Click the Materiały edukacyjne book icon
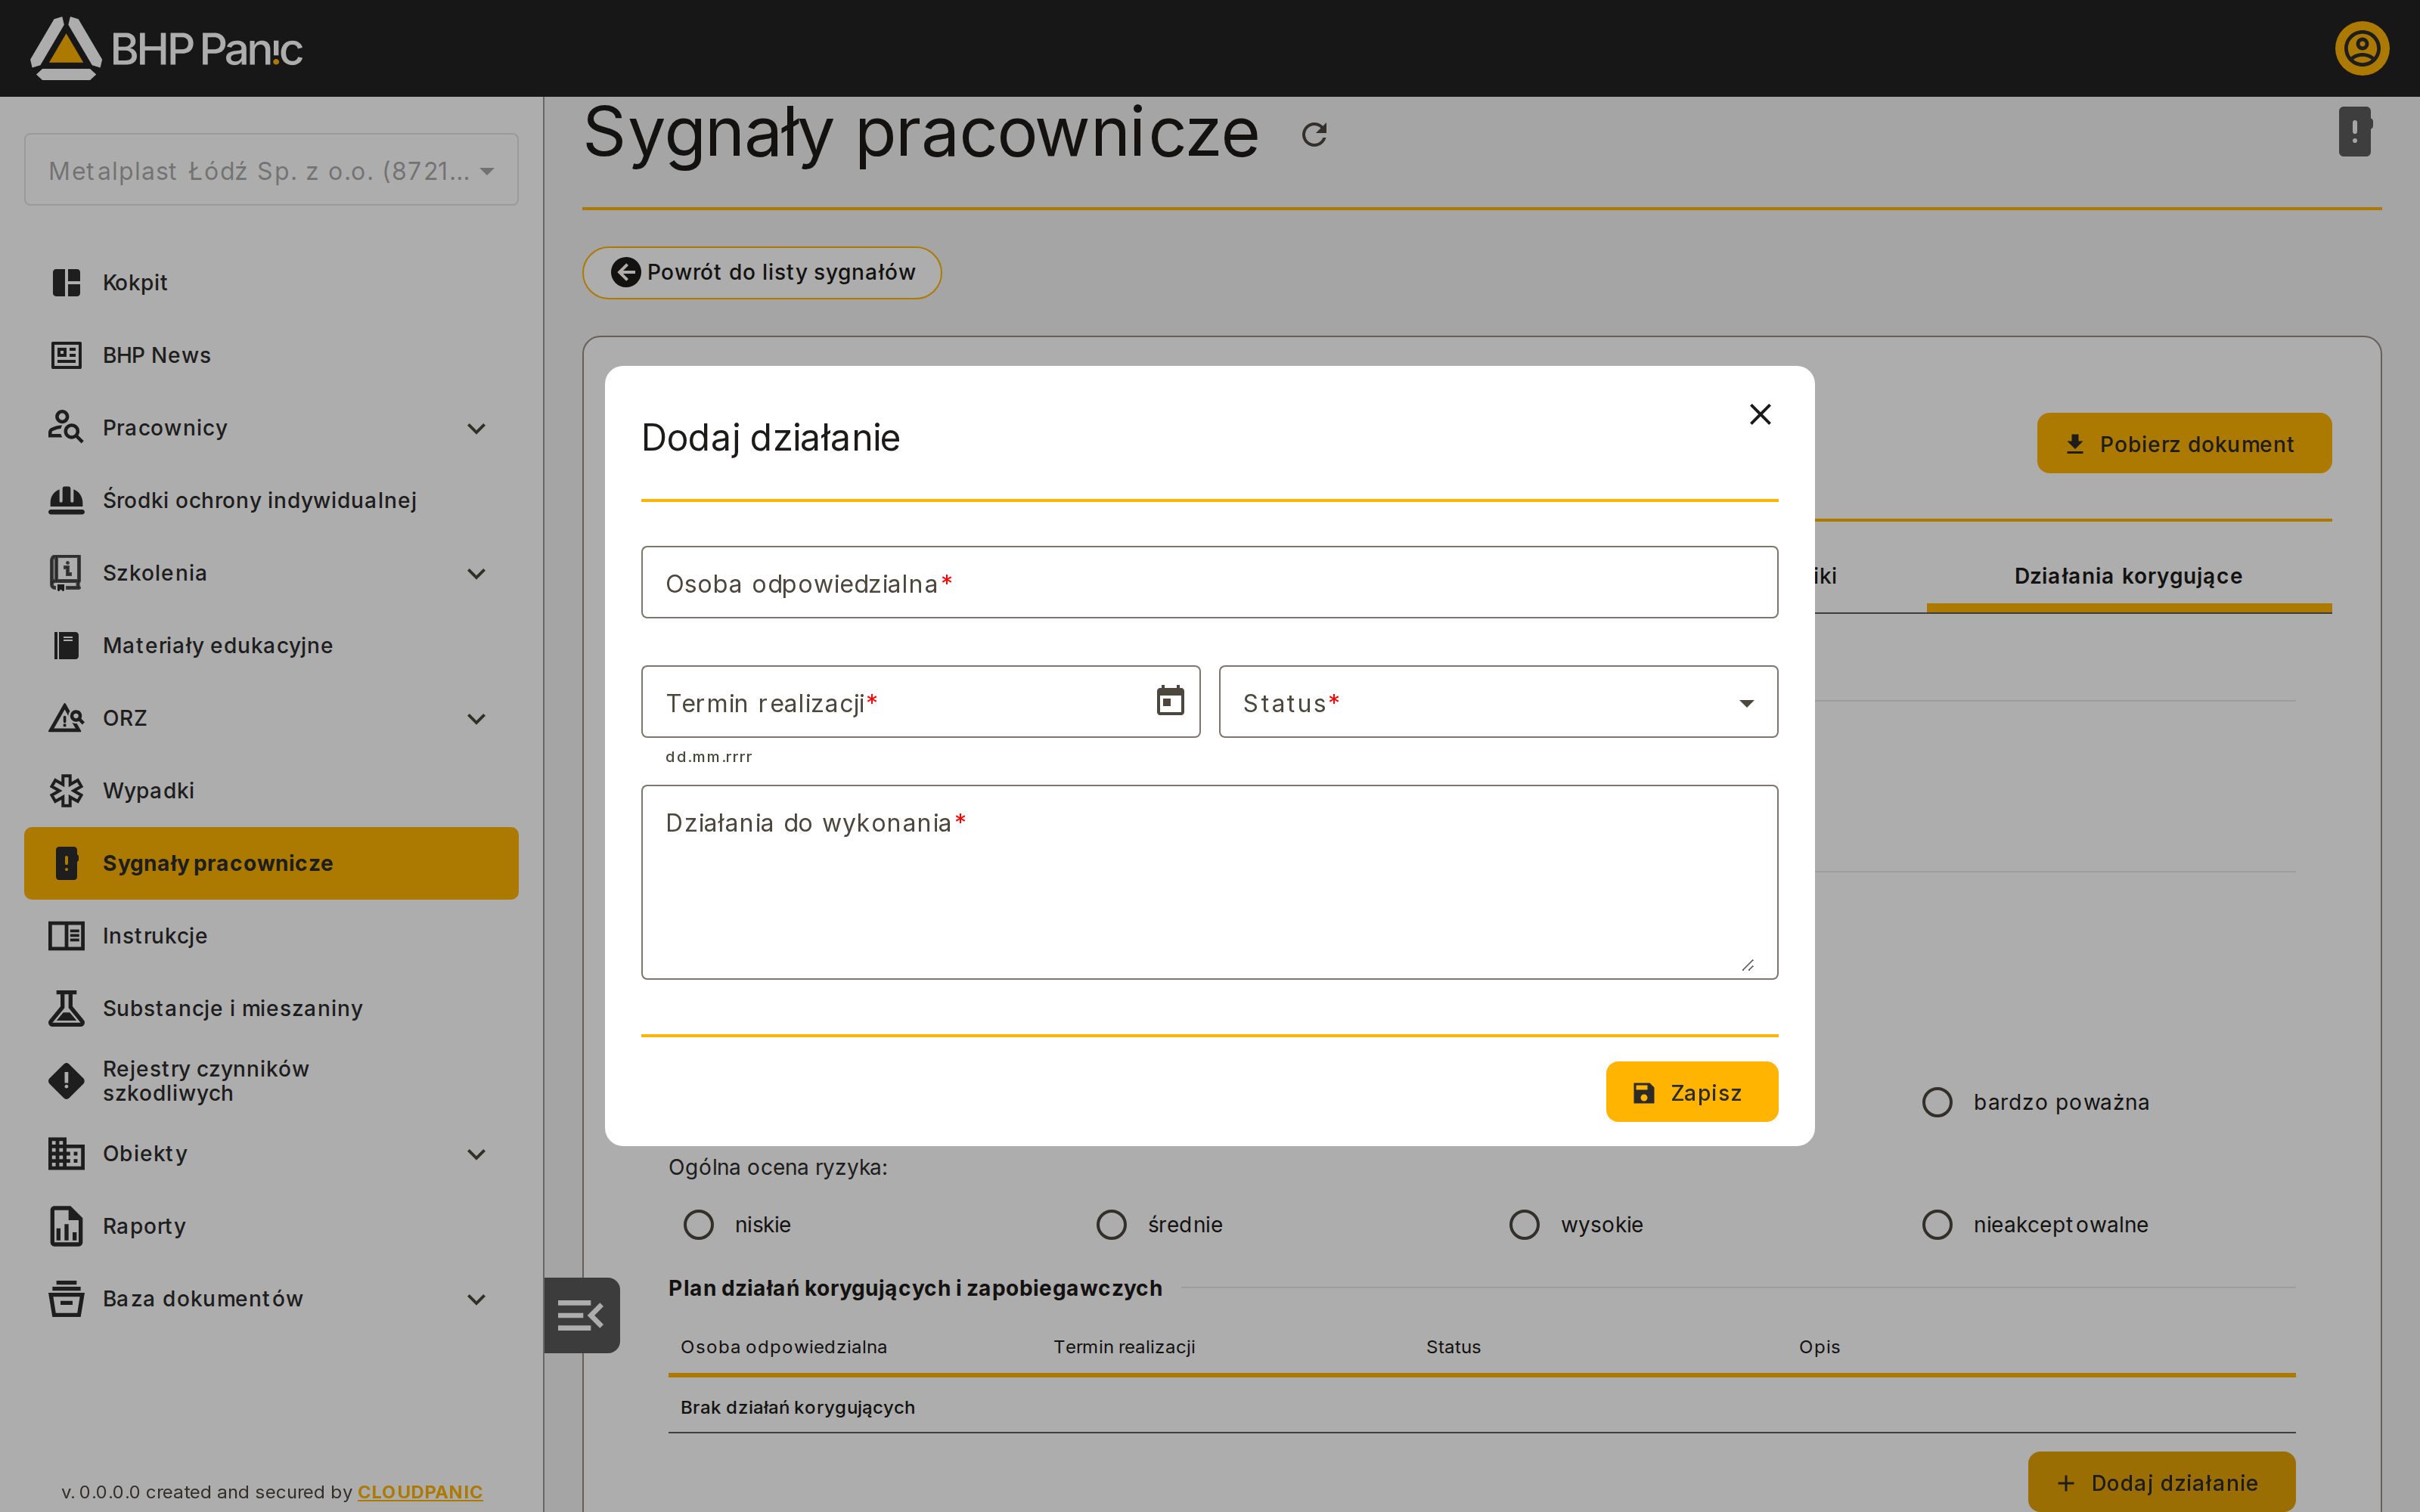This screenshot has height=1512, width=2420. coord(66,645)
